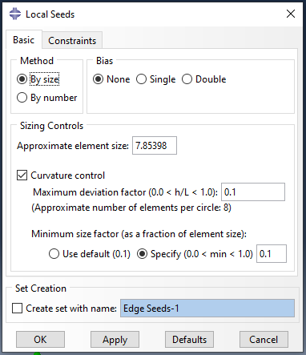Confirm with the OK button
This screenshot has height=355, width=306.
click(x=40, y=340)
